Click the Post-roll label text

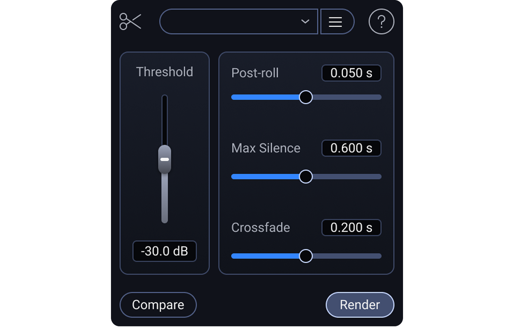pos(255,73)
